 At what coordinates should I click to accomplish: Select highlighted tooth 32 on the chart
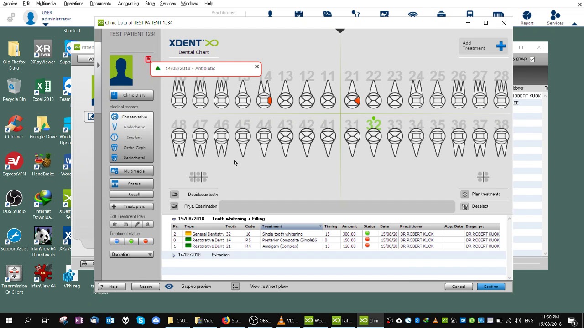[x=374, y=143]
